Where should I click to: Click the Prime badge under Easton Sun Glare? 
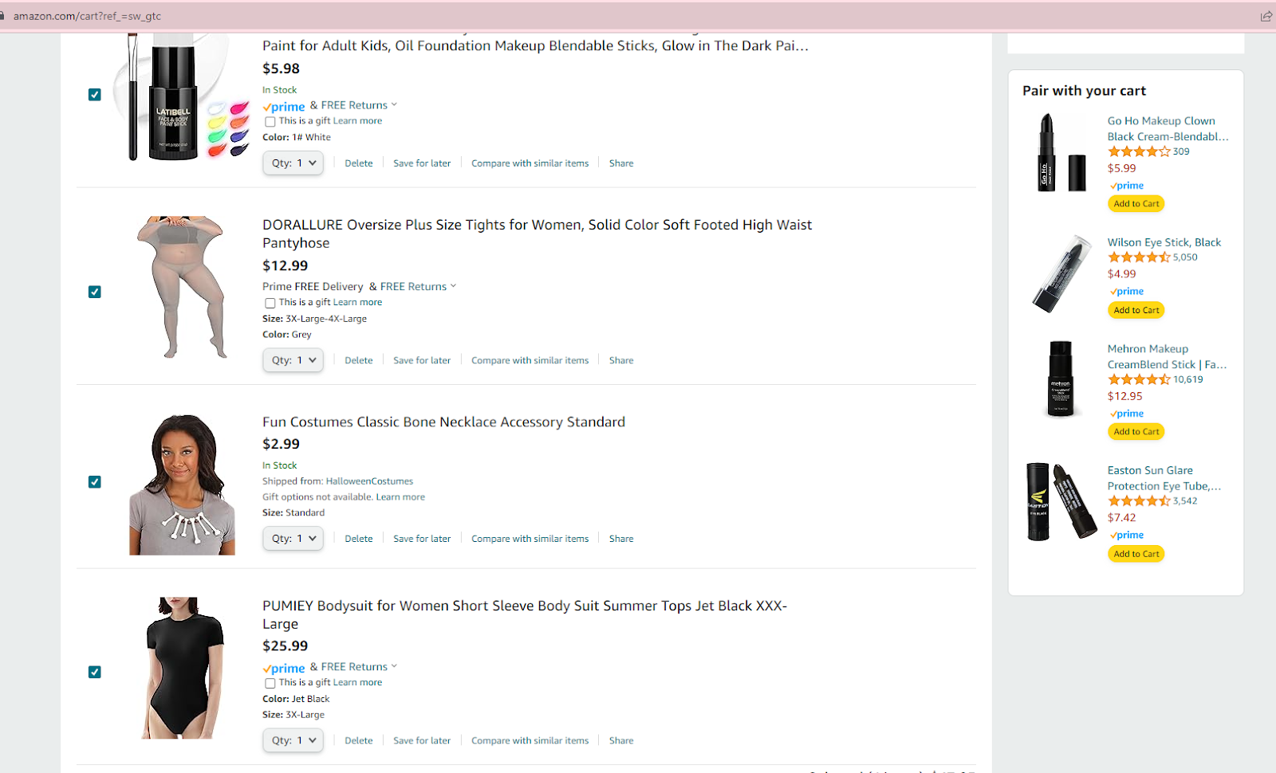click(1127, 536)
